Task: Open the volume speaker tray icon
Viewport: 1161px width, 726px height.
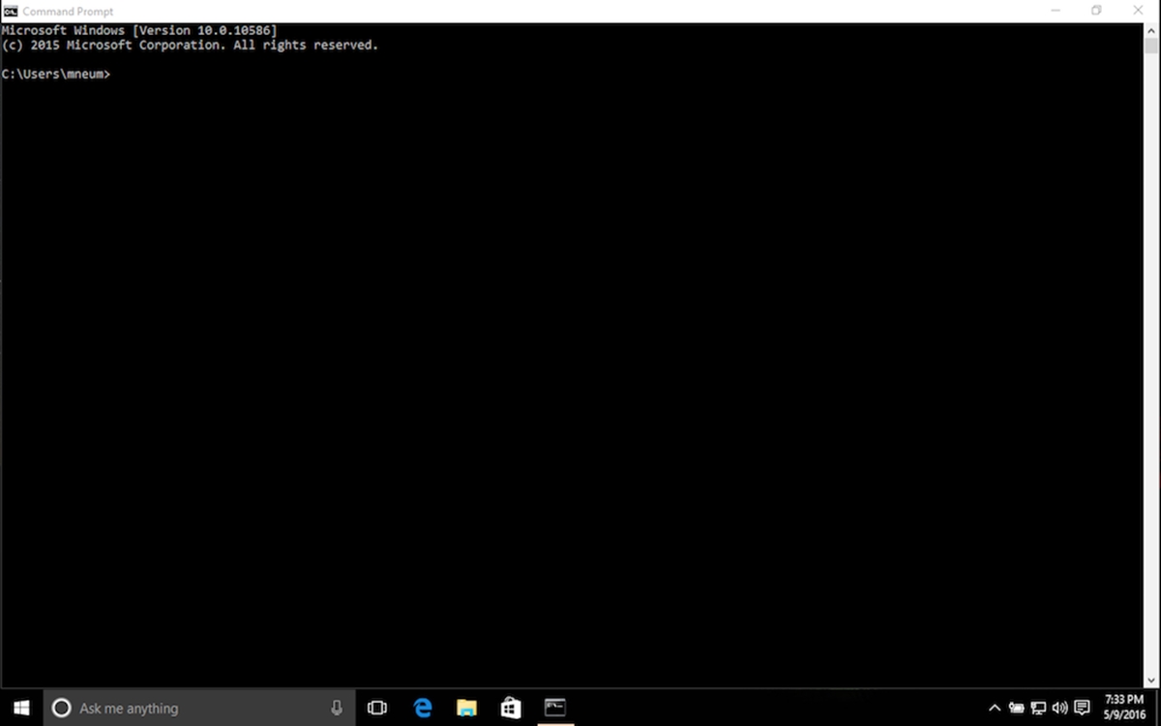Action: point(1059,708)
